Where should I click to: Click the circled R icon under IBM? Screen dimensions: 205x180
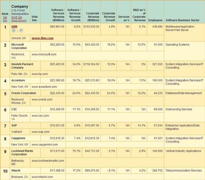pyautogui.click(x=14, y=30)
